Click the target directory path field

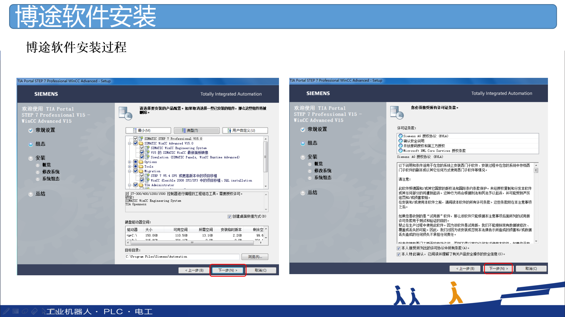182,257
